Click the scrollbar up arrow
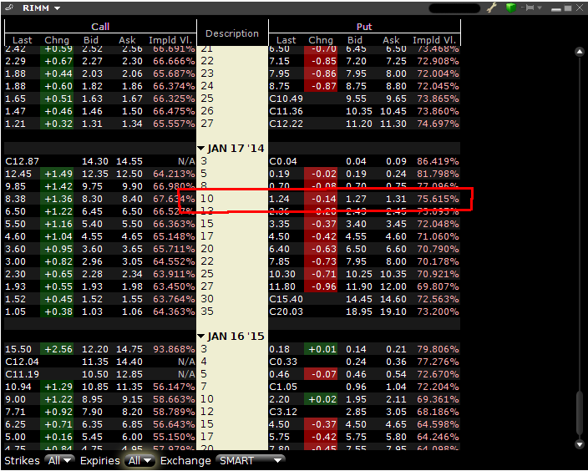Screen dimensions: 588x471 click(578, 52)
